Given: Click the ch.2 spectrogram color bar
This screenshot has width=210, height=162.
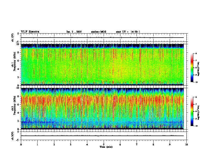Looking at the screenshot, I should click(192, 111).
